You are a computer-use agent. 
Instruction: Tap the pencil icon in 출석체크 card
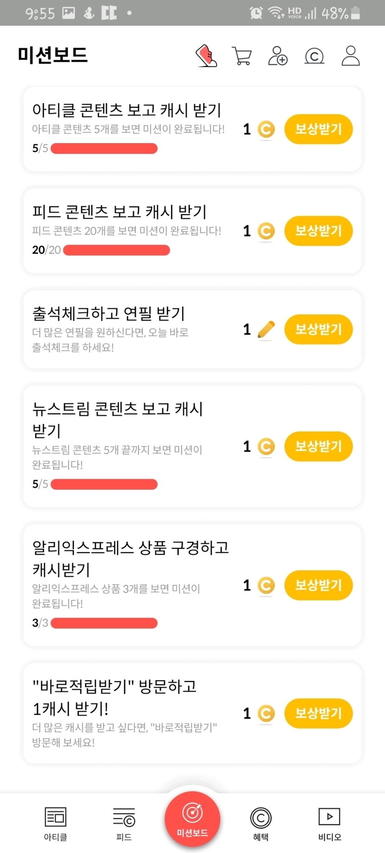[266, 330]
